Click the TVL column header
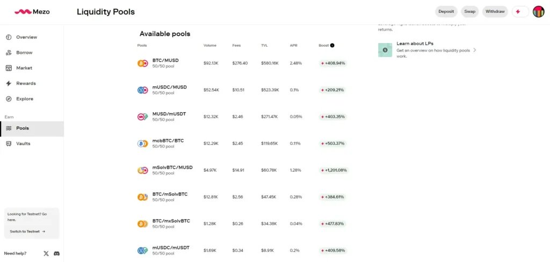550x262 pixels. [x=264, y=45]
